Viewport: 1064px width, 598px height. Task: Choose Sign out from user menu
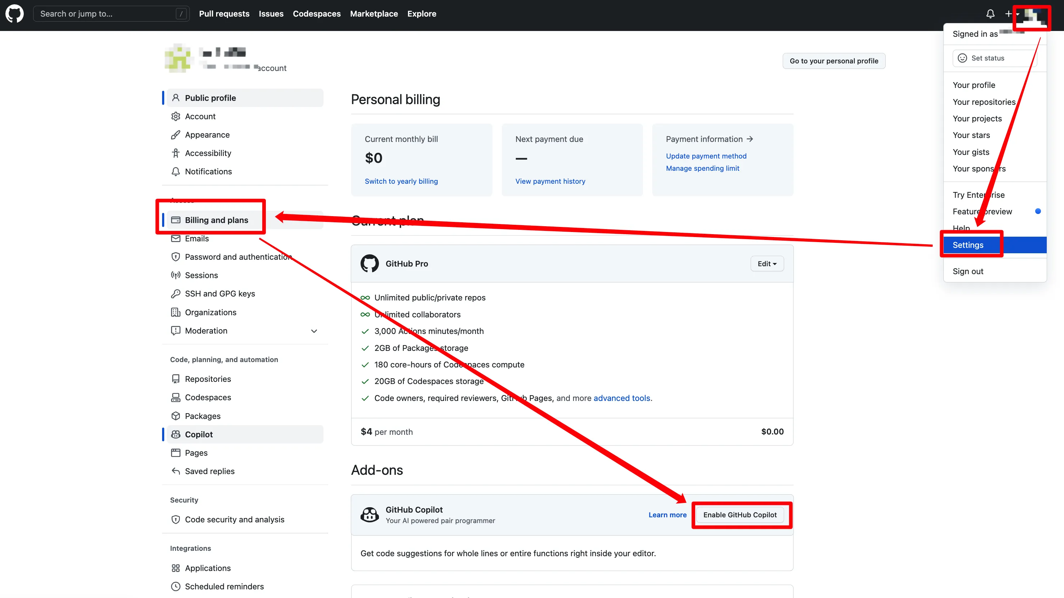pyautogui.click(x=968, y=271)
